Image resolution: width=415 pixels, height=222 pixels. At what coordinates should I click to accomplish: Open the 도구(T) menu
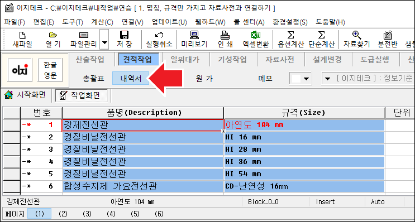73,22
